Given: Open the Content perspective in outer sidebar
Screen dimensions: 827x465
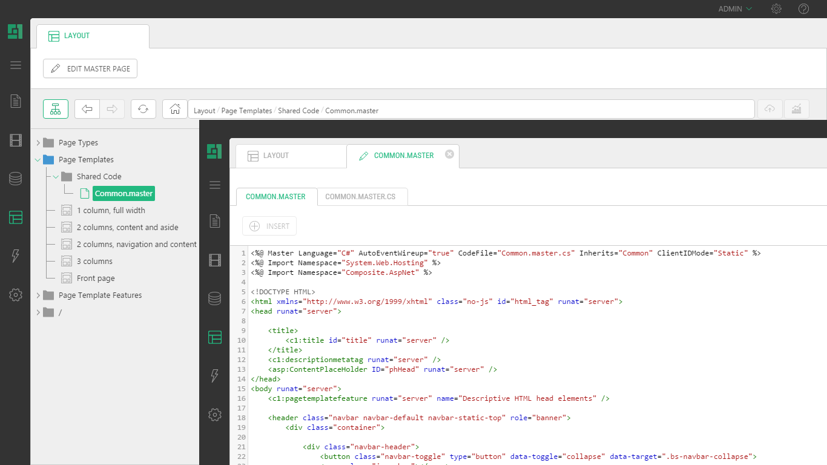Looking at the screenshot, I should pyautogui.click(x=16, y=101).
